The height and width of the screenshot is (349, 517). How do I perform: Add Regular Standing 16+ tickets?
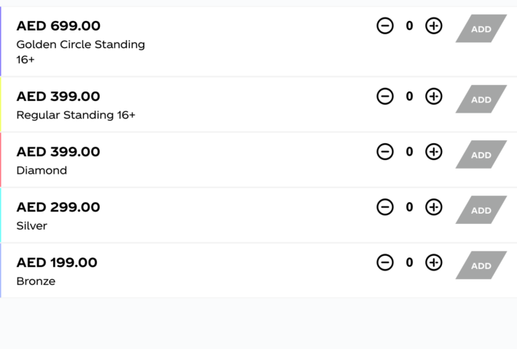(481, 99)
